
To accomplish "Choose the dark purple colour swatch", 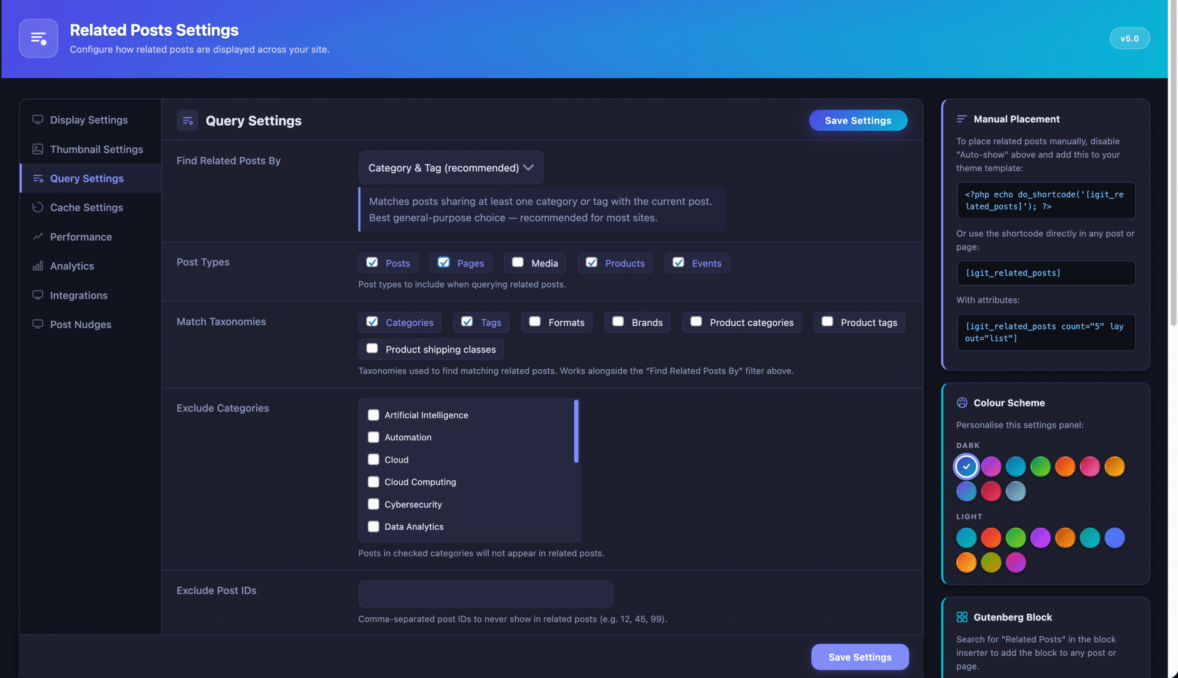I will pos(991,466).
